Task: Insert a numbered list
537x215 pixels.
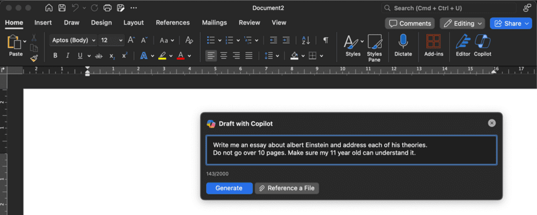Action: tap(230, 40)
